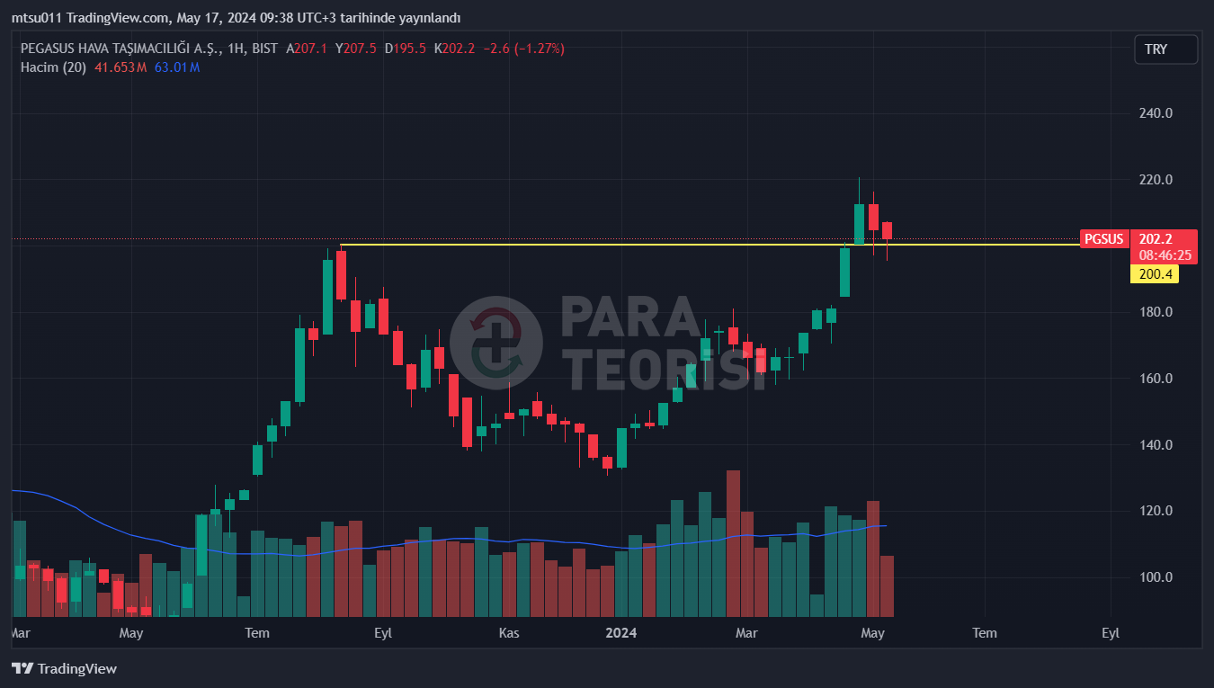Open the TRY currency selector
This screenshot has height=688, width=1214.
(1165, 49)
